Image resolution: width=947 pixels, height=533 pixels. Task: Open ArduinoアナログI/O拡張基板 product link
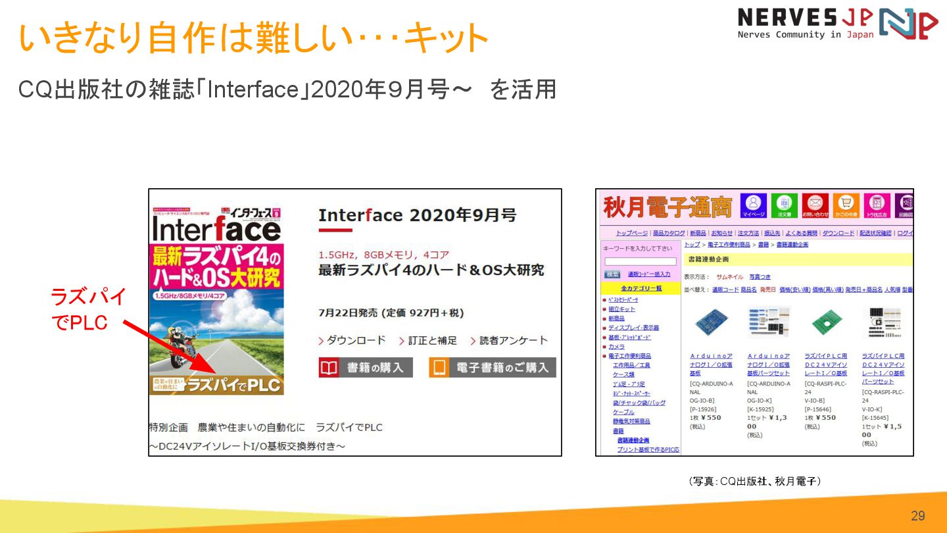click(x=711, y=365)
